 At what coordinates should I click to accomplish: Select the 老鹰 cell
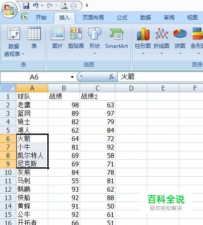click(x=32, y=105)
